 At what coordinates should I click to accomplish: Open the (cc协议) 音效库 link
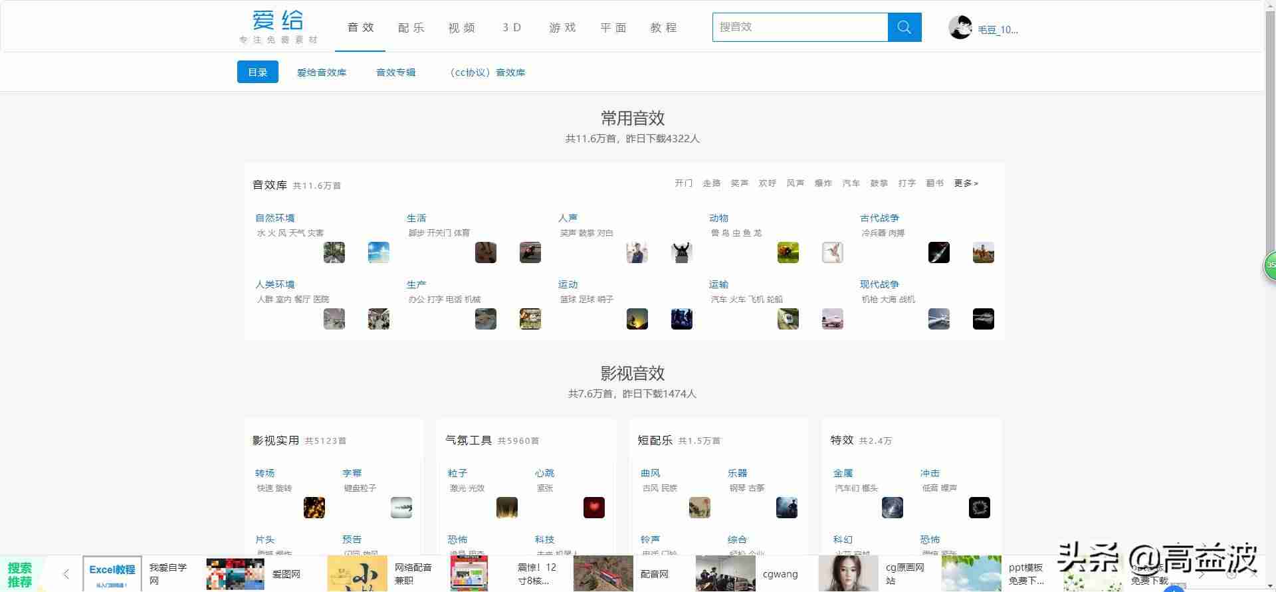[x=487, y=72]
